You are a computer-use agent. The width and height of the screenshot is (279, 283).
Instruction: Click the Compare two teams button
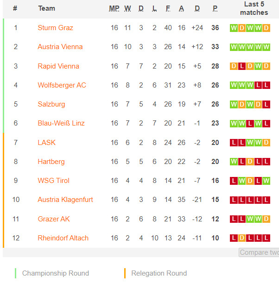click(x=259, y=252)
